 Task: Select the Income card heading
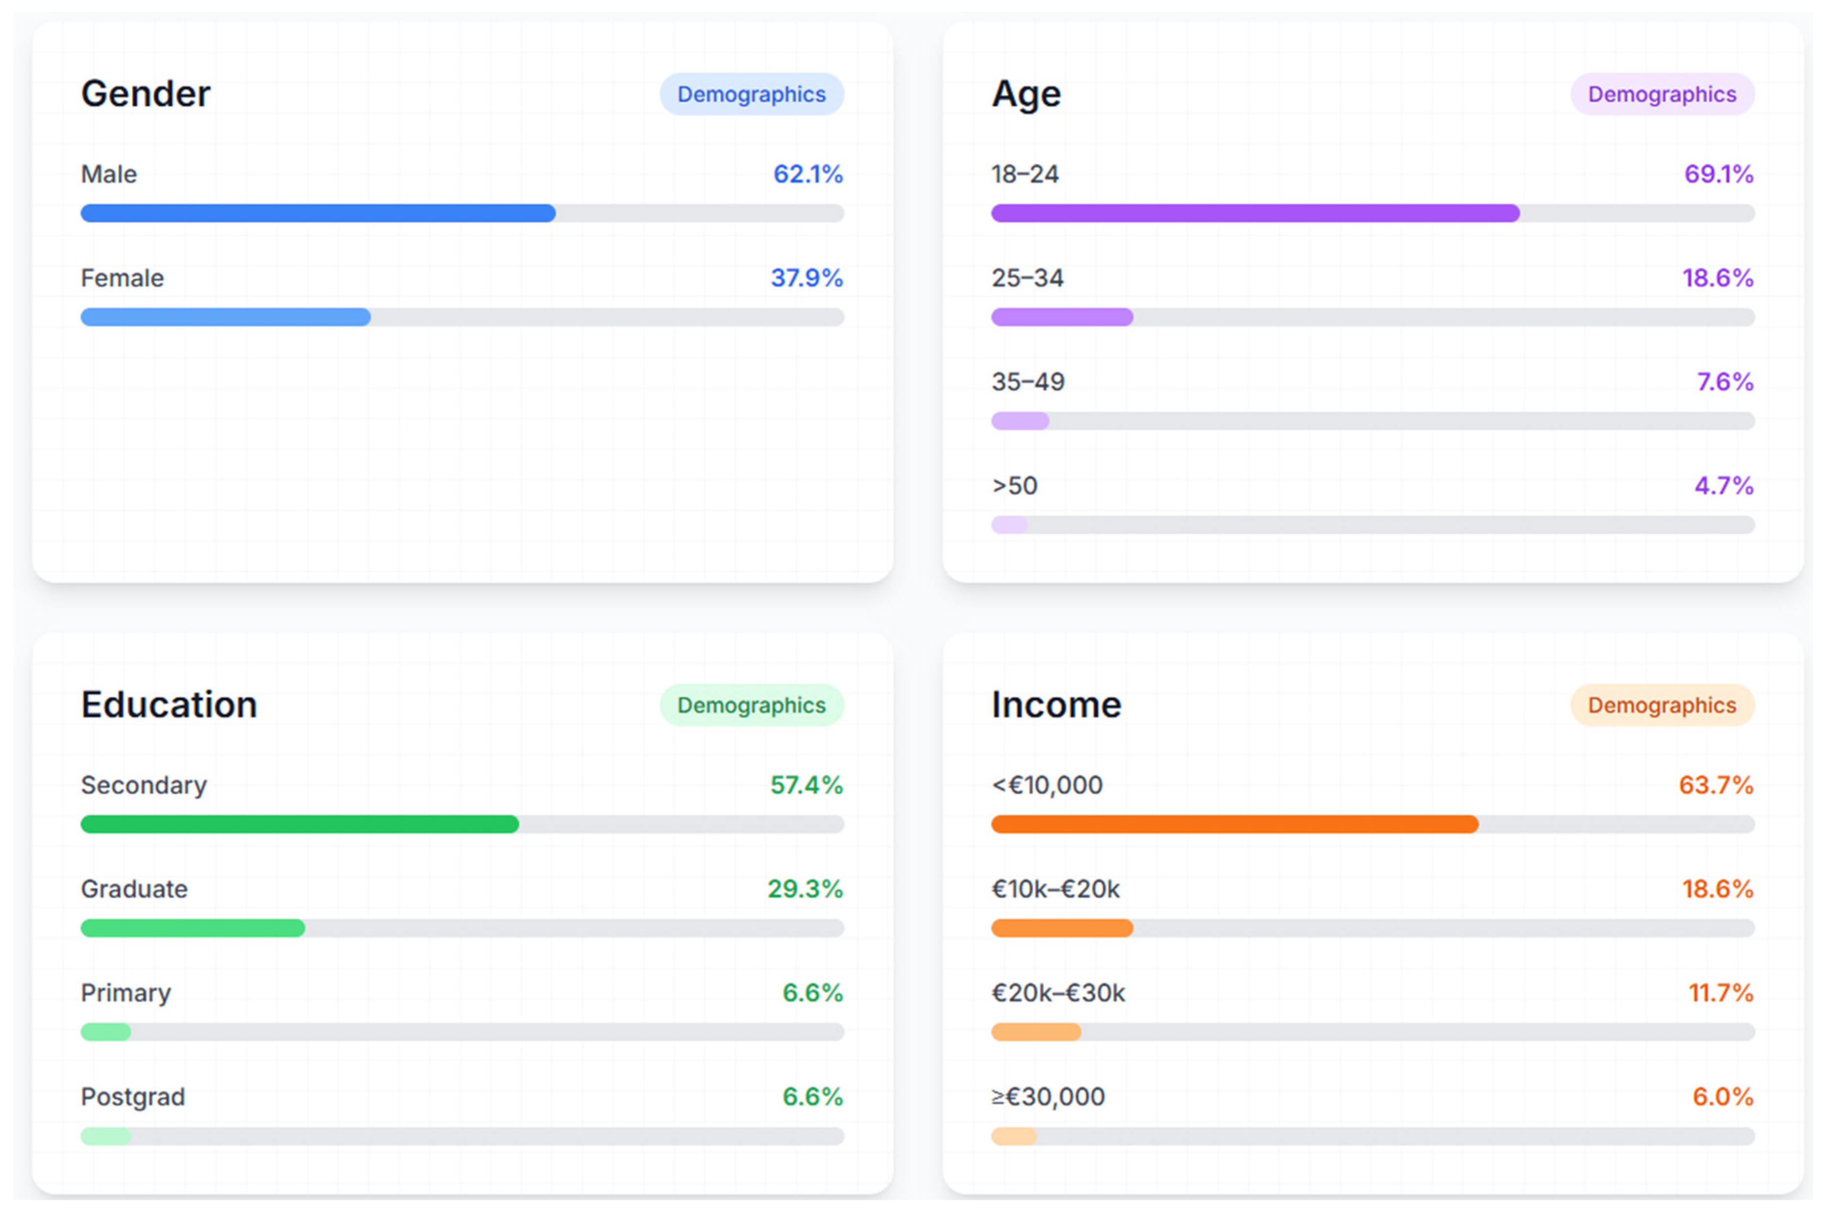(1056, 705)
